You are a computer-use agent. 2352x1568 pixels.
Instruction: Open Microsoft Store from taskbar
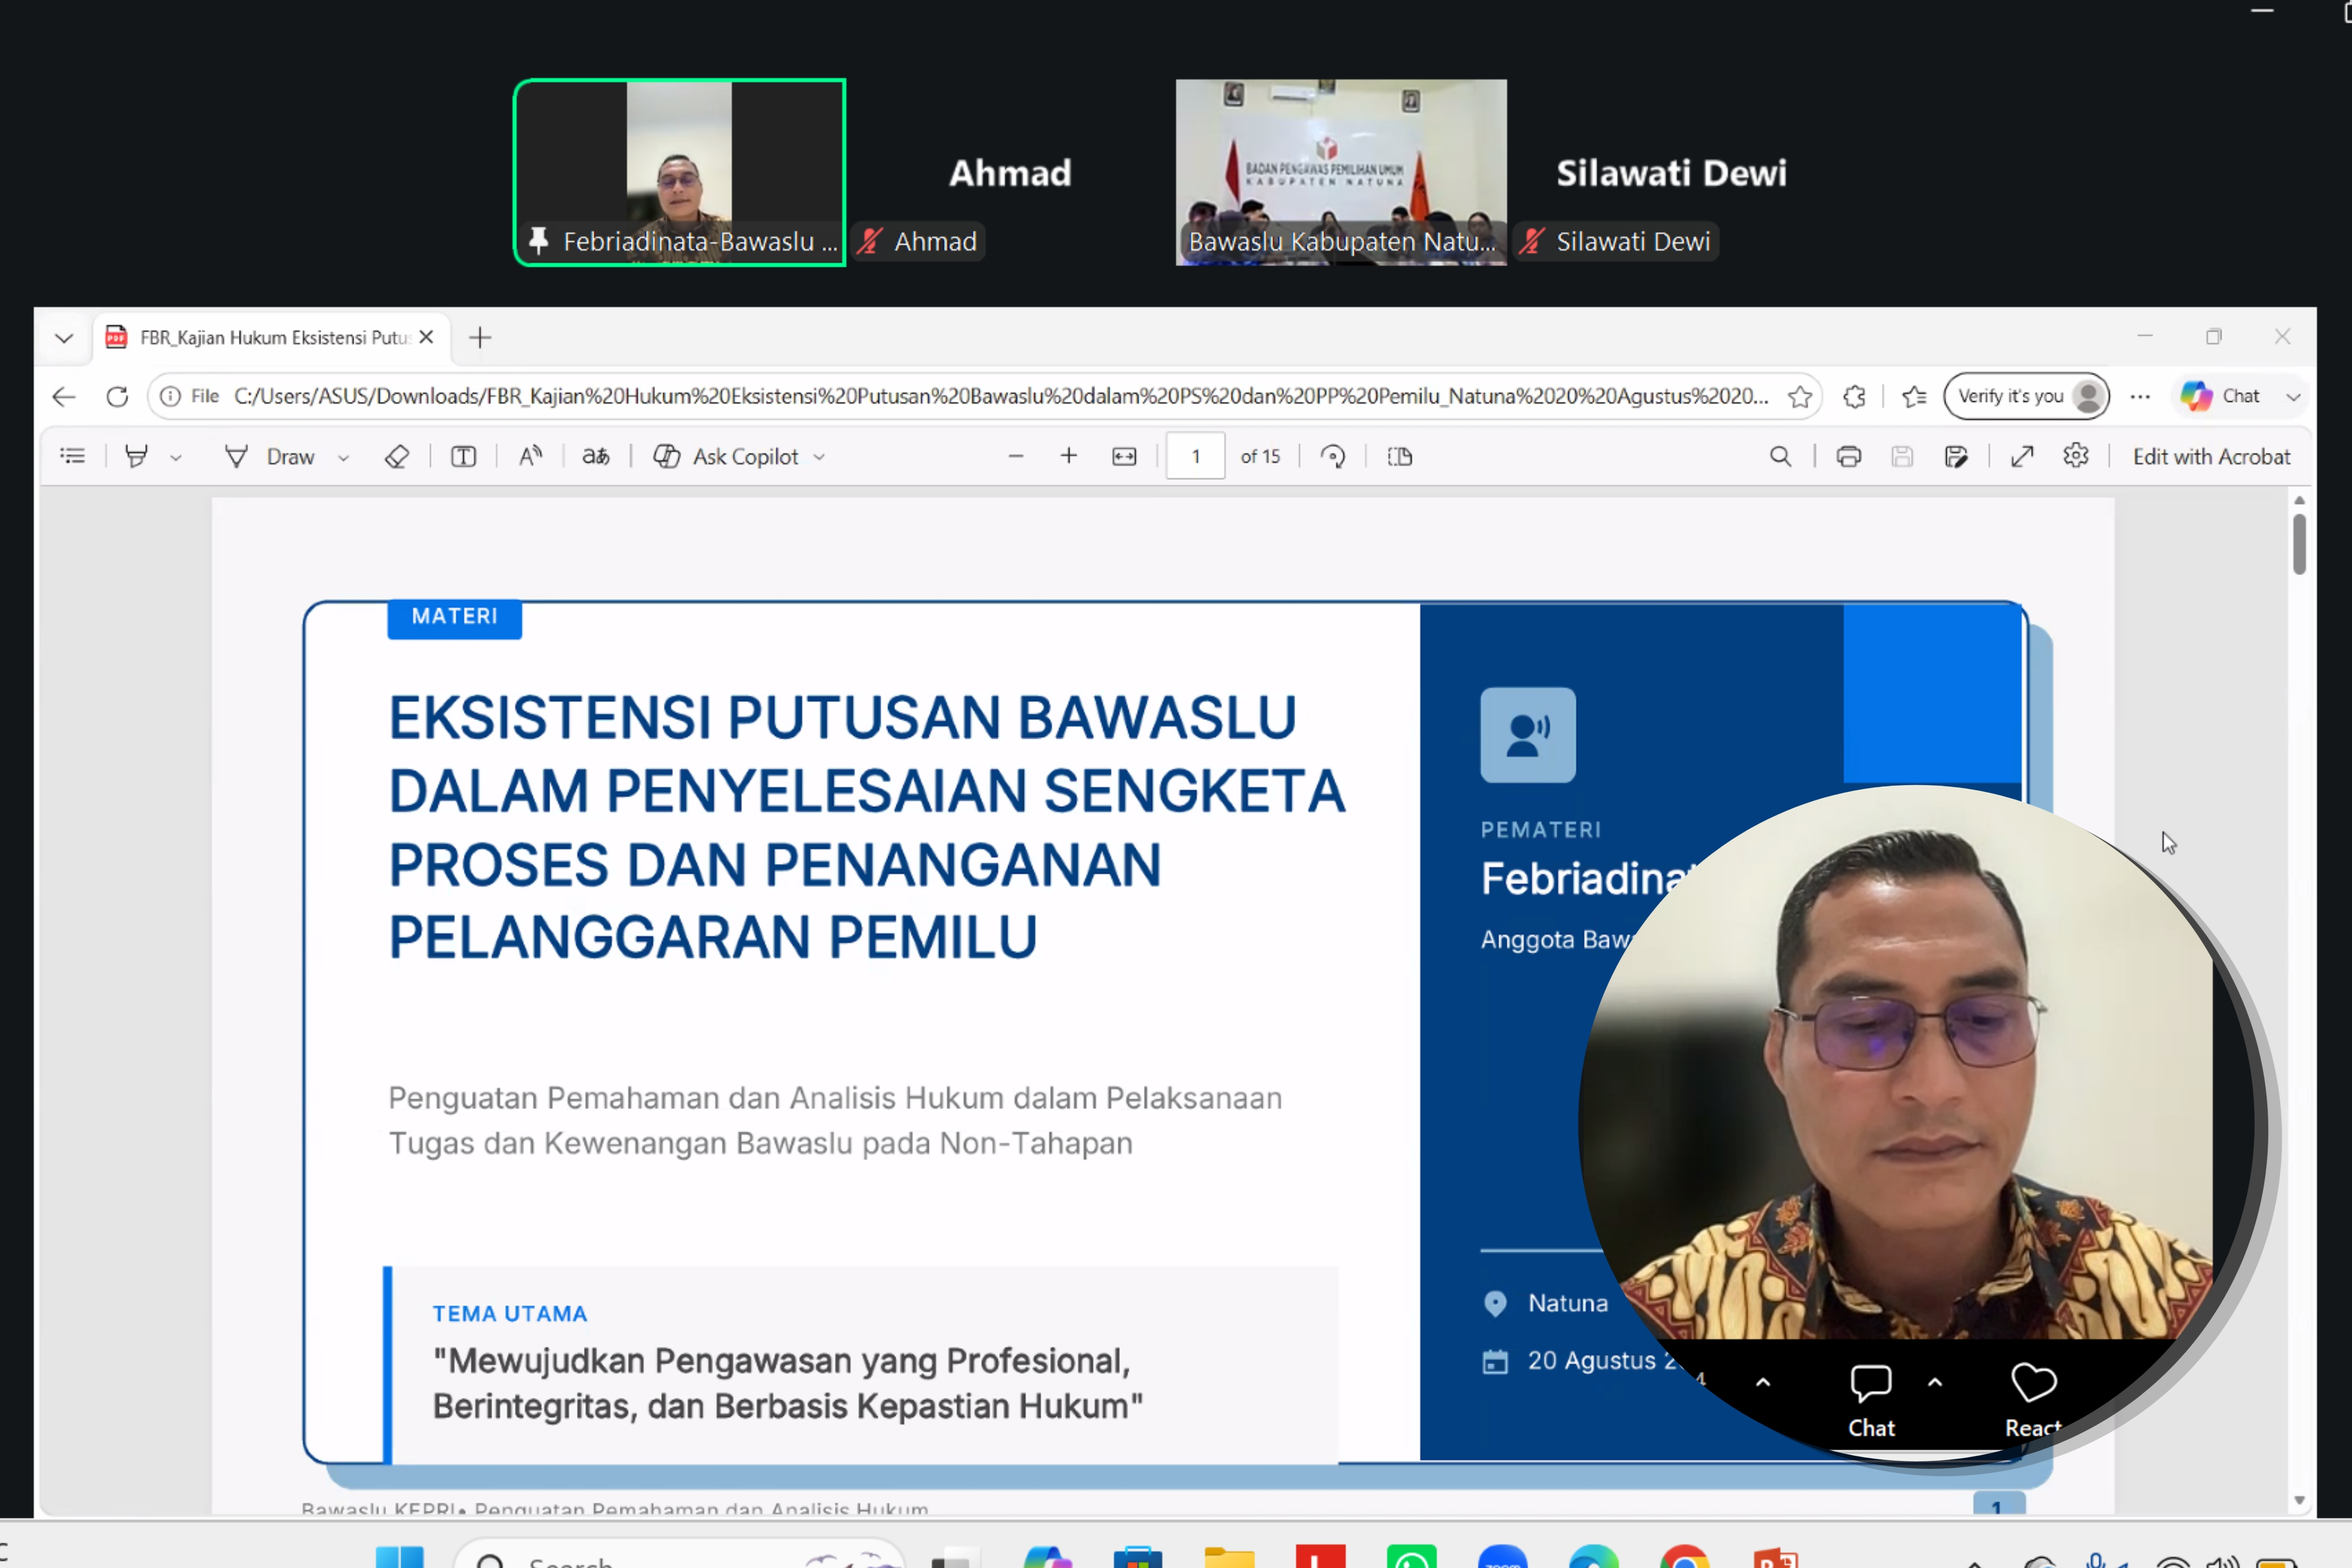coord(1138,1557)
